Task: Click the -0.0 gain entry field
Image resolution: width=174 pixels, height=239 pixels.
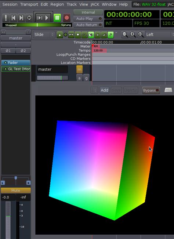Action: 8,197
